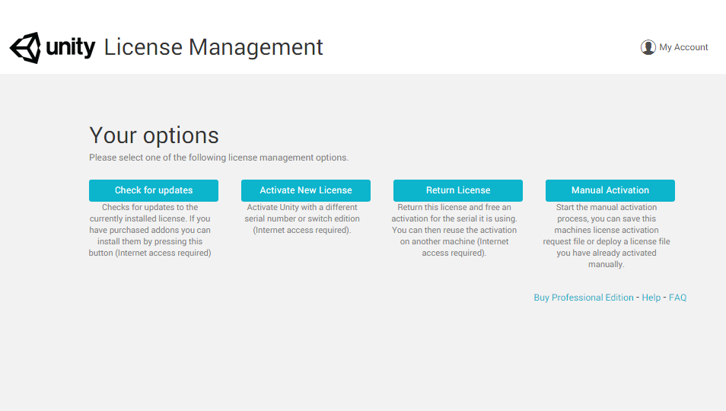Screen dimensions: 726x411
Task: Click the Check for updates button
Action: point(154,190)
